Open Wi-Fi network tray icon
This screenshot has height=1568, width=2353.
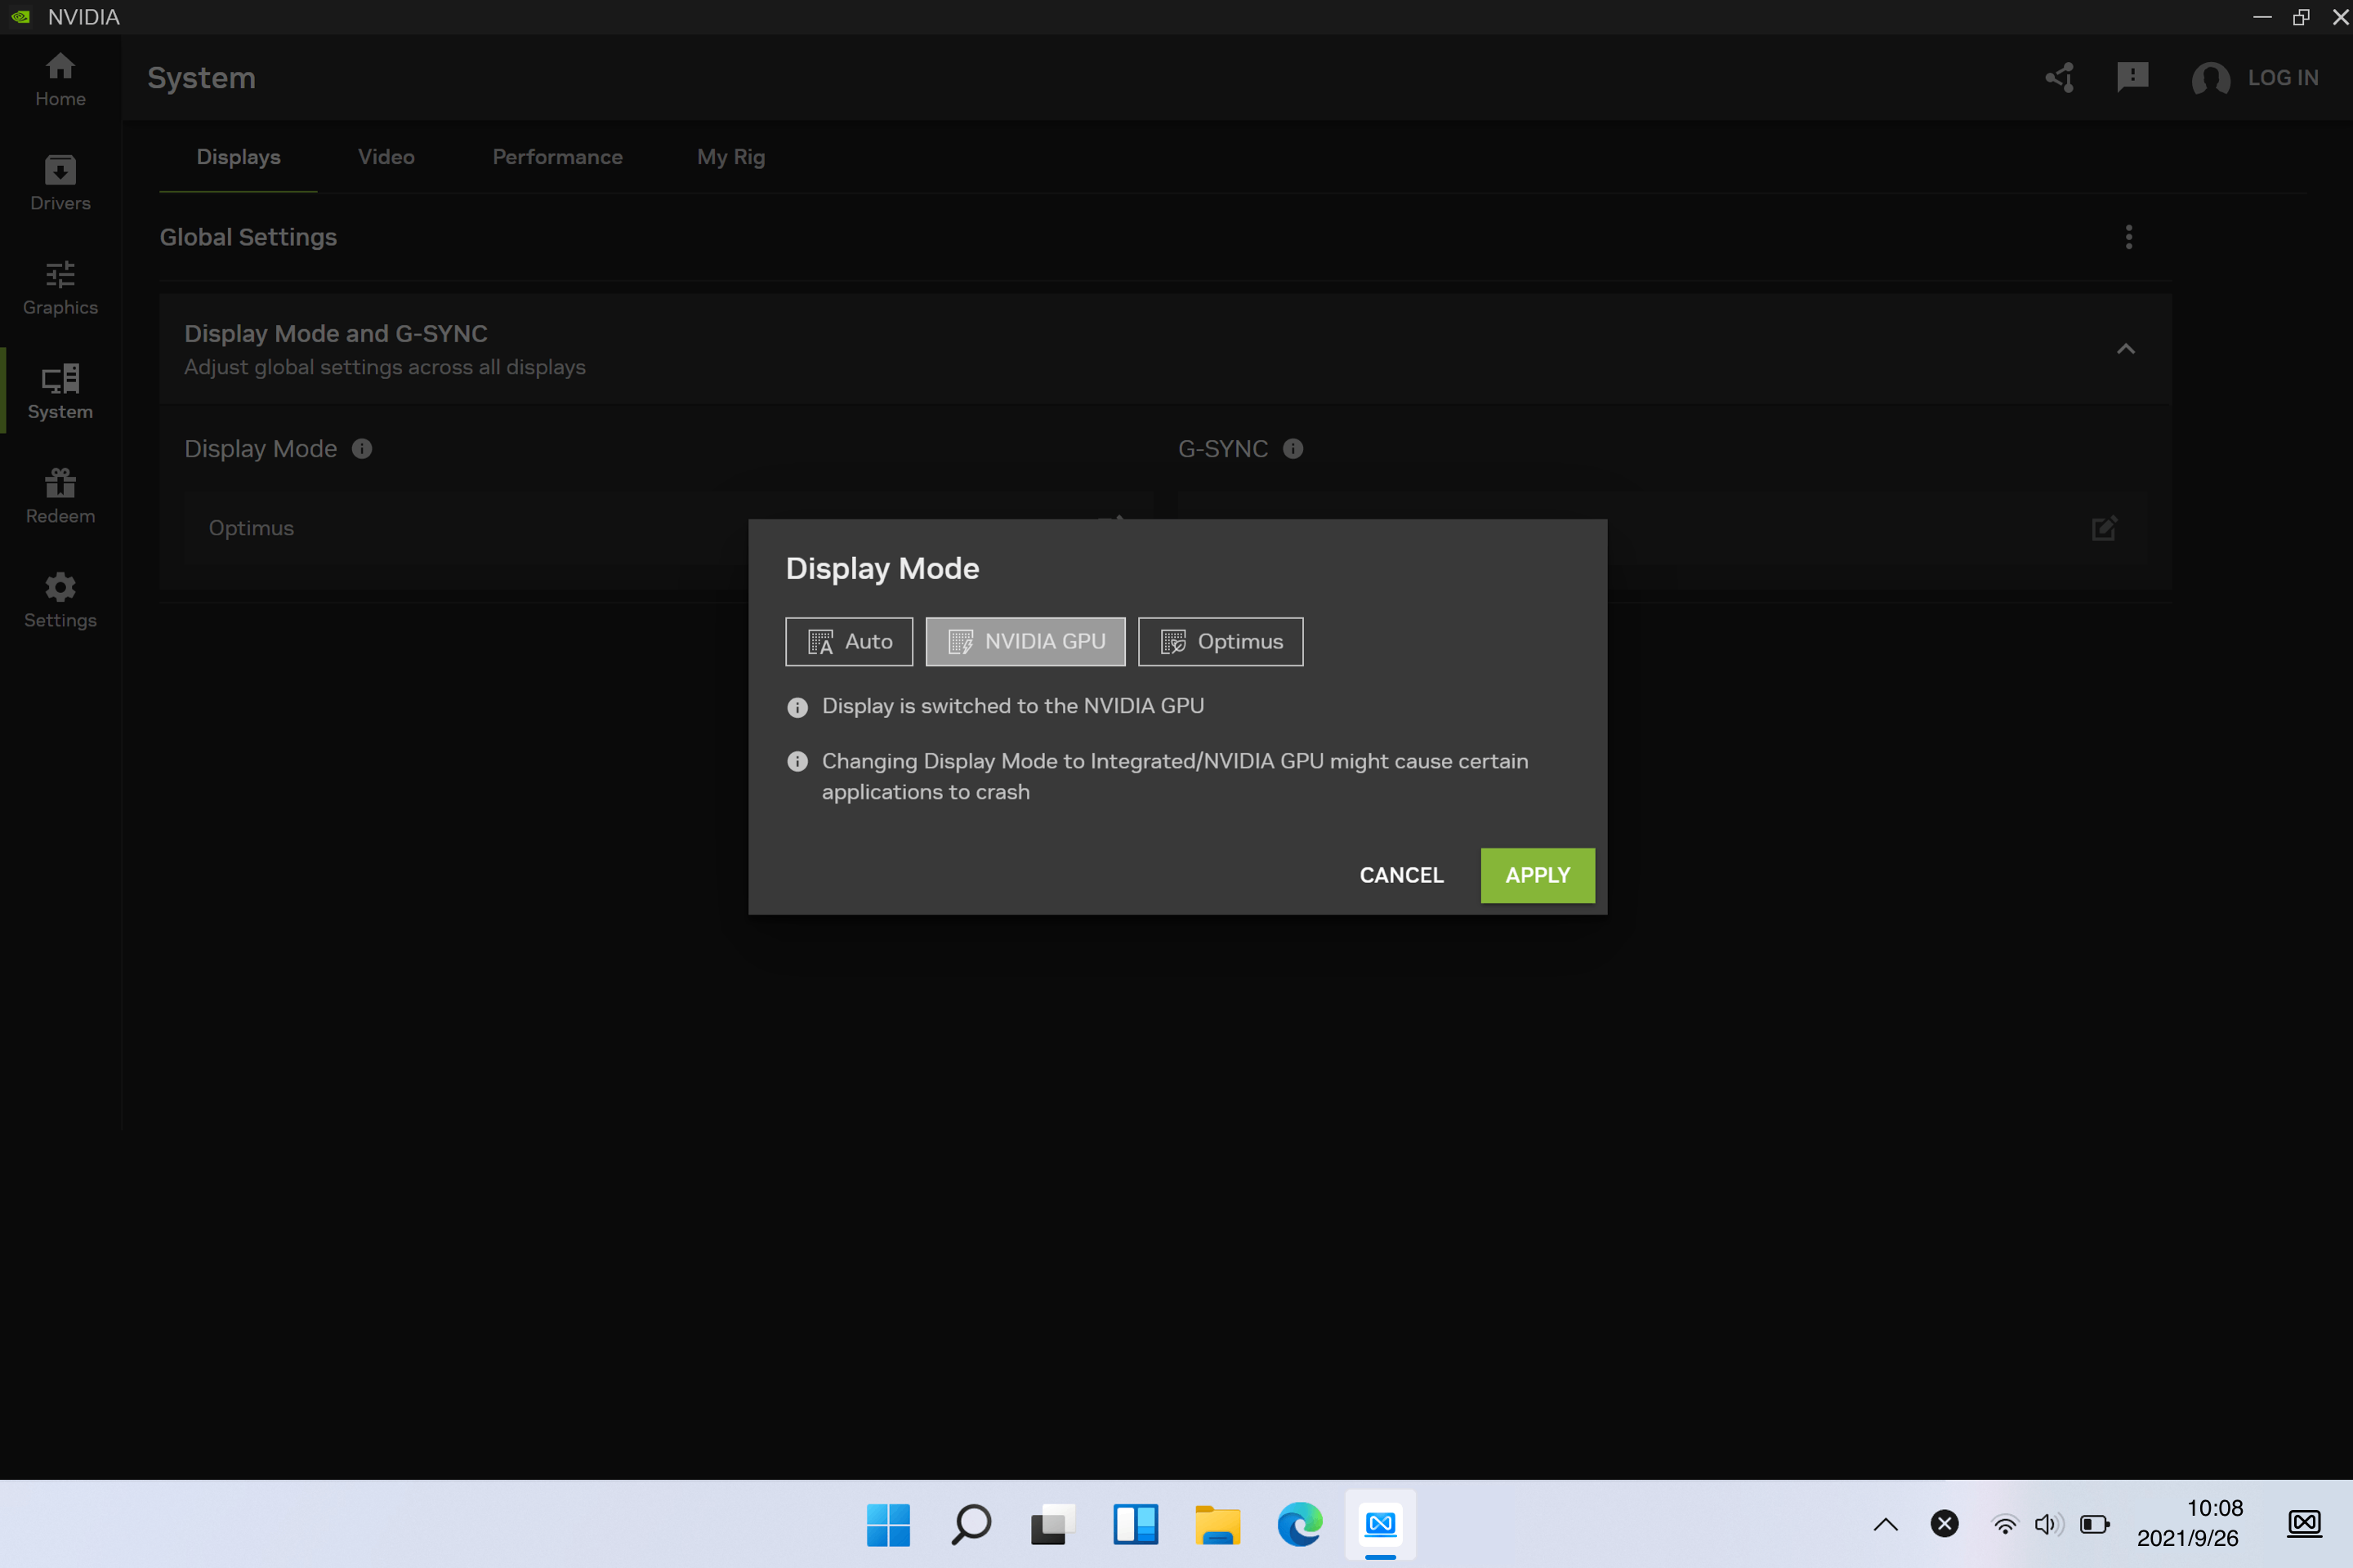click(x=2004, y=1525)
